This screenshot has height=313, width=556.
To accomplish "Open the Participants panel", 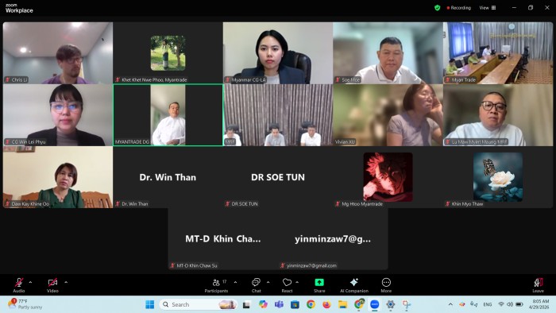I will (216, 284).
